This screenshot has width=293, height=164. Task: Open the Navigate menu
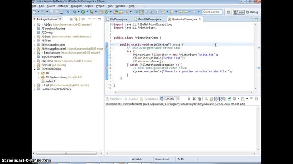76,6
